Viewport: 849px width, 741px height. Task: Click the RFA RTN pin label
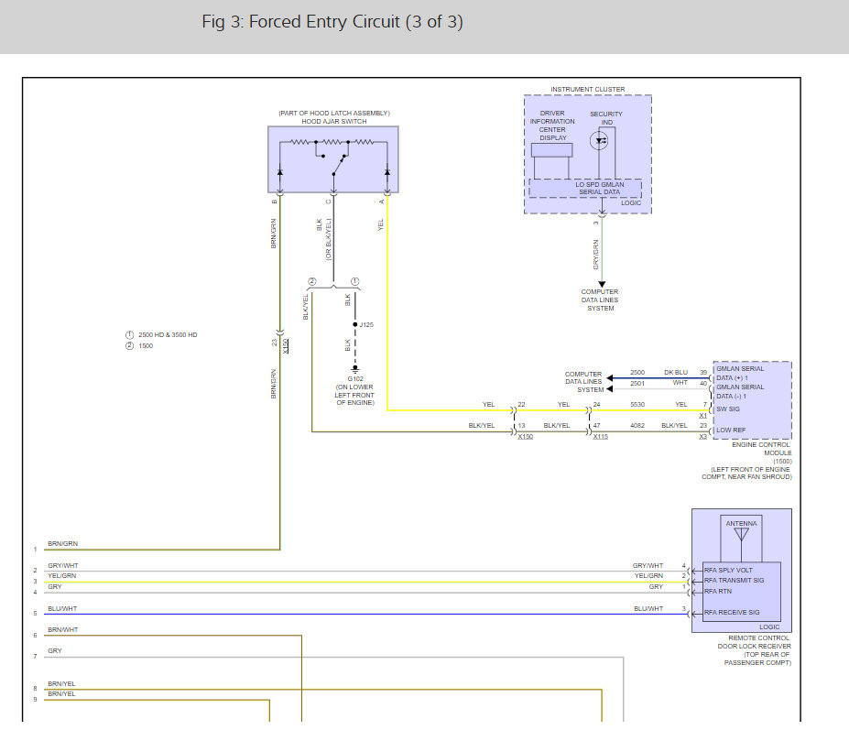[x=717, y=591]
